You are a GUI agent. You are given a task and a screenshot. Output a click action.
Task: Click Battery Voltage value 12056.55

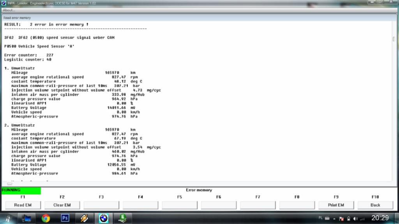coord(117,165)
